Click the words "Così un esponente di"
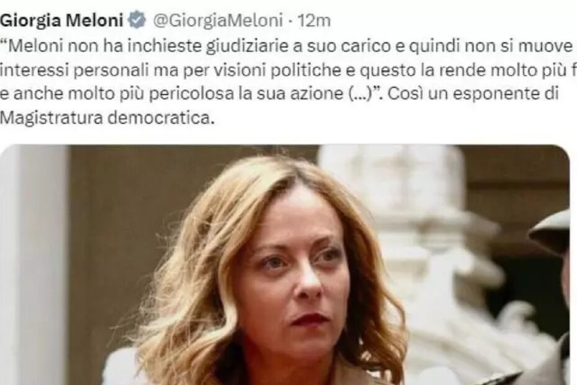The width and height of the screenshot is (577, 385). click(473, 94)
